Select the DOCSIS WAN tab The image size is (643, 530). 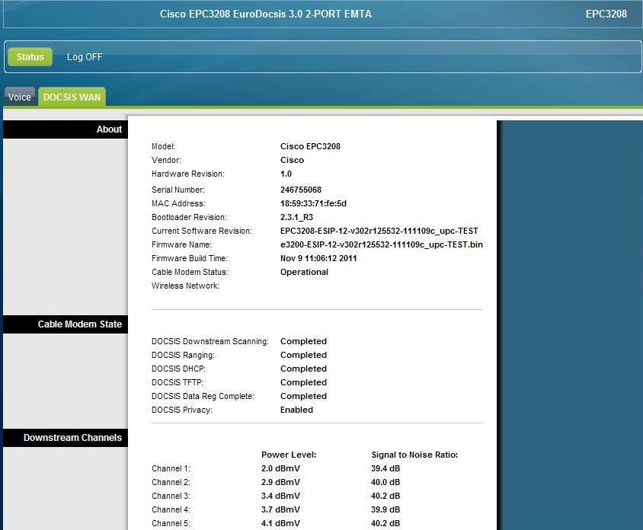tap(72, 97)
